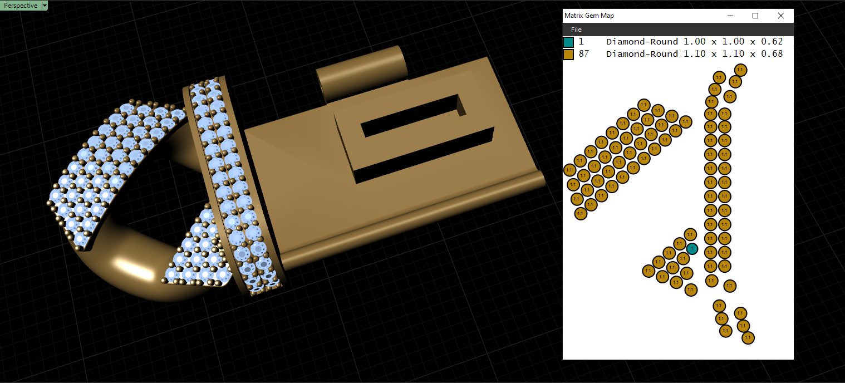The height and width of the screenshot is (383, 845).
Task: Click the rectangular slot on the gold plate
Action: click(411, 116)
